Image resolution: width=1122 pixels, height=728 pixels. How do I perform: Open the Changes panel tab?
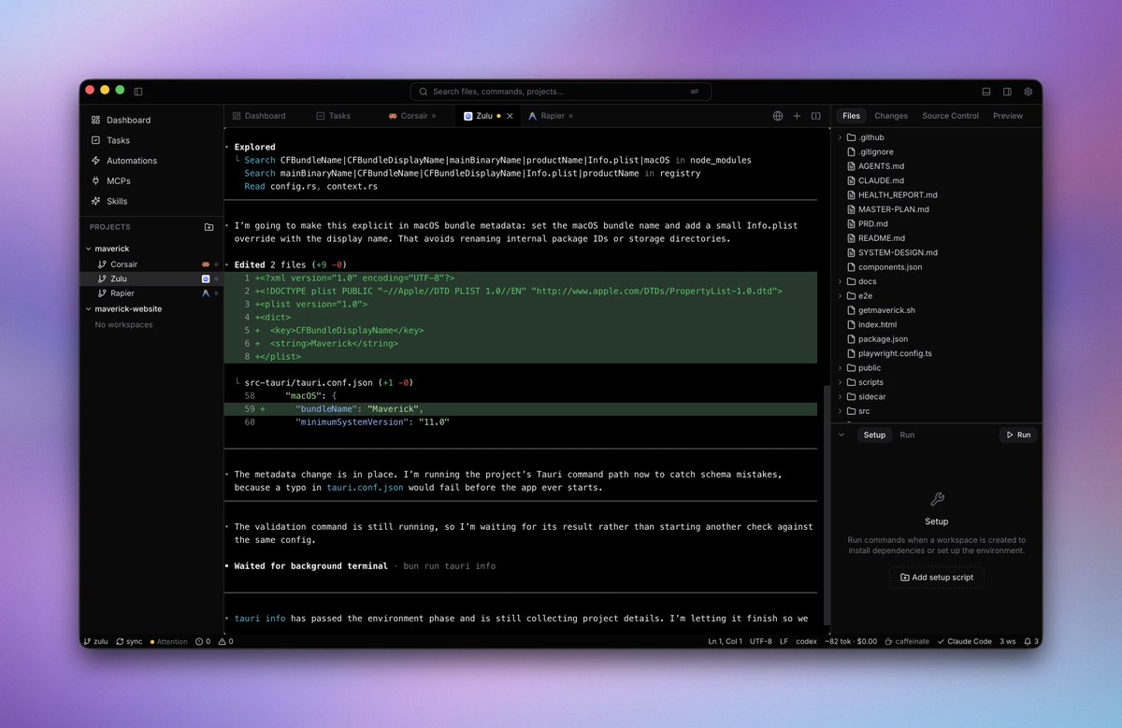[891, 116]
